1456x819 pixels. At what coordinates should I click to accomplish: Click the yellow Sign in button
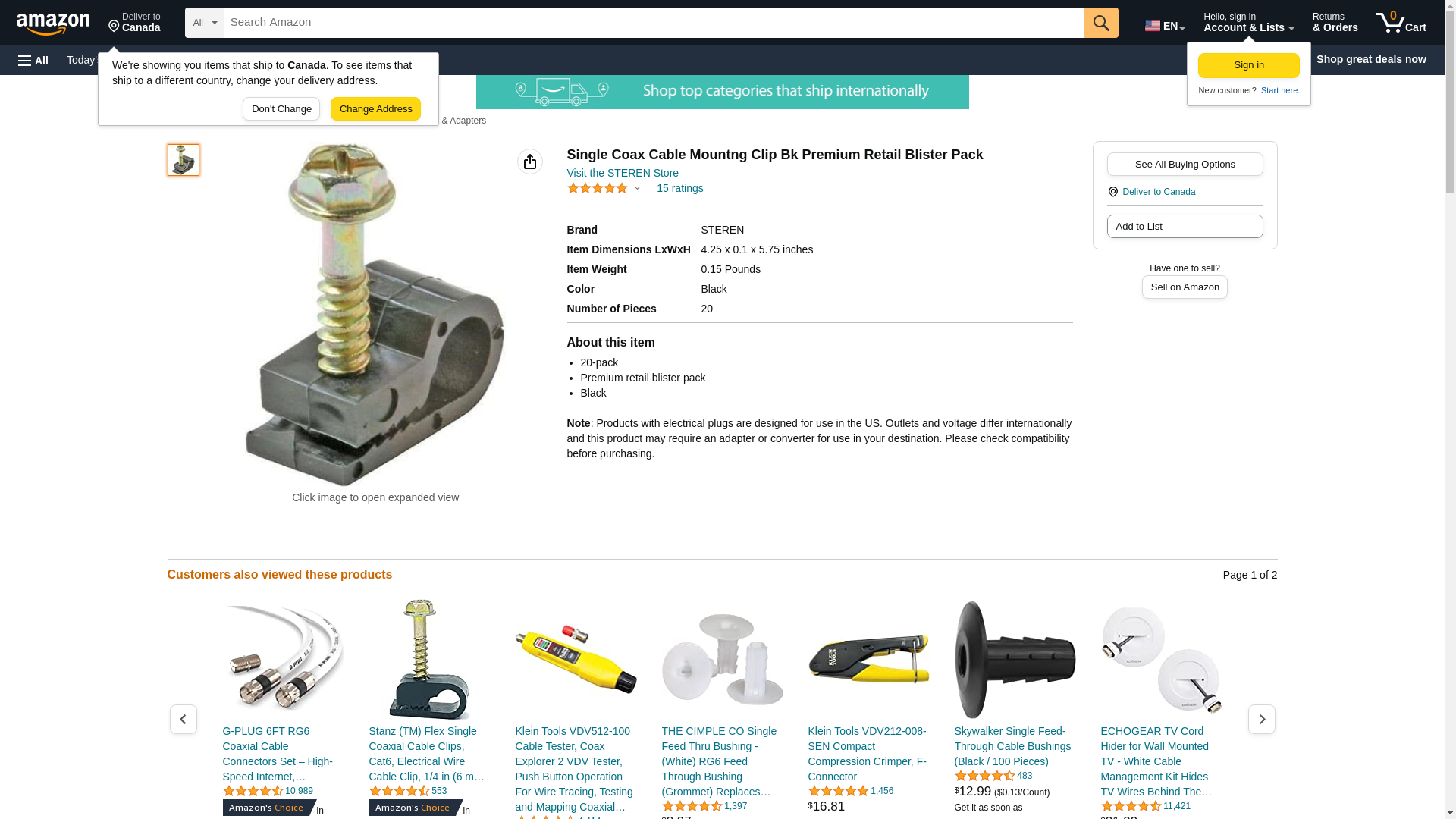click(x=1249, y=65)
